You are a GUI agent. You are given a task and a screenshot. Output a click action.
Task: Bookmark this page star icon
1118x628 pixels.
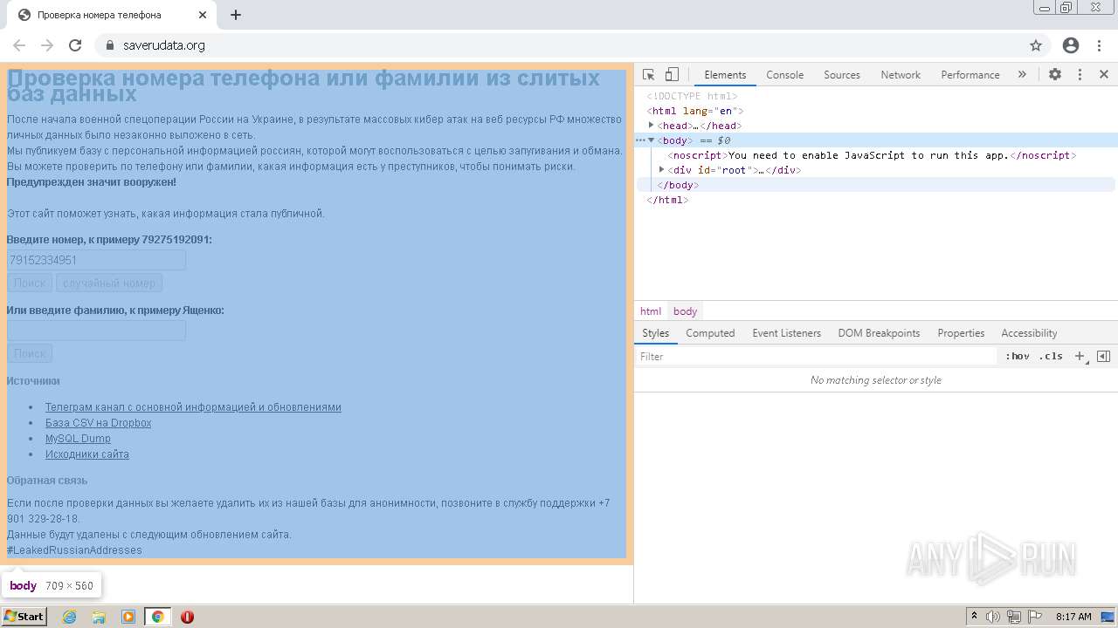[1036, 45]
